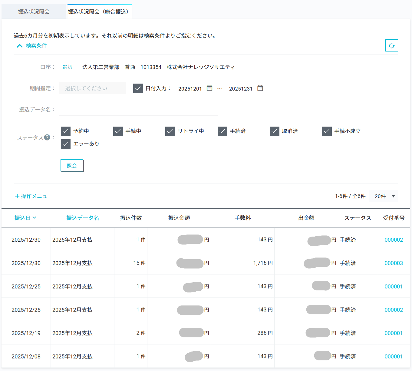Click the help icon next to ステータス

click(47, 138)
